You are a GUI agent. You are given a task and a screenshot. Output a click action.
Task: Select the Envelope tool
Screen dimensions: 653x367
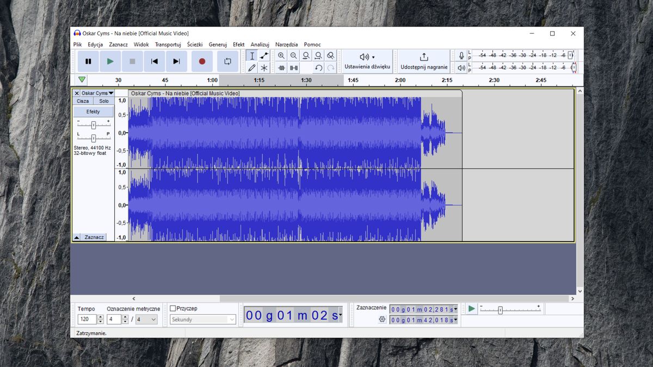(264, 55)
